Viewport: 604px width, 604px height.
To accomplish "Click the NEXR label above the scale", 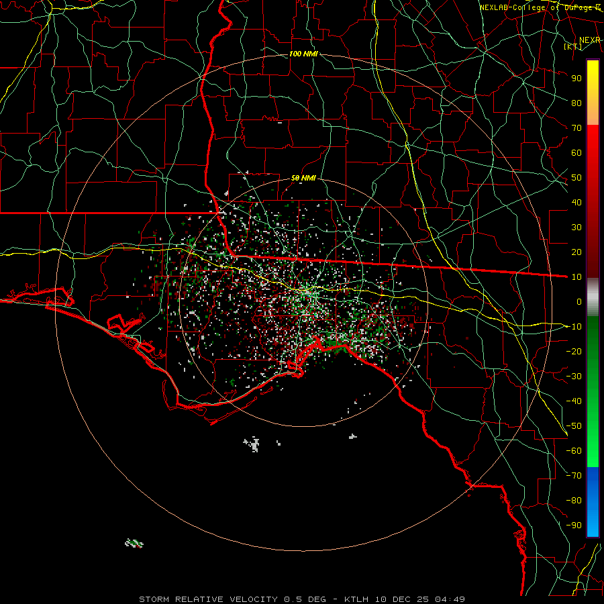I will 590,40.
